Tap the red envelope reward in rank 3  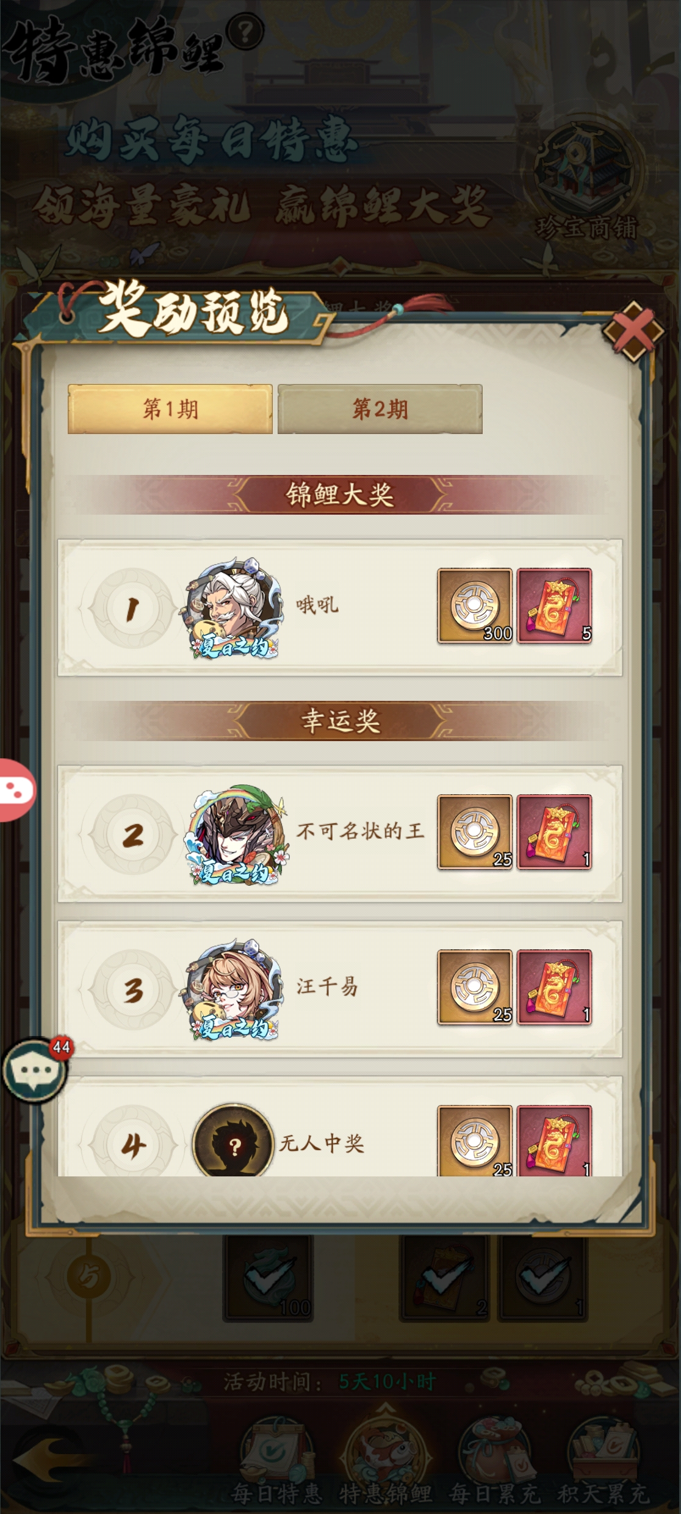[554, 987]
